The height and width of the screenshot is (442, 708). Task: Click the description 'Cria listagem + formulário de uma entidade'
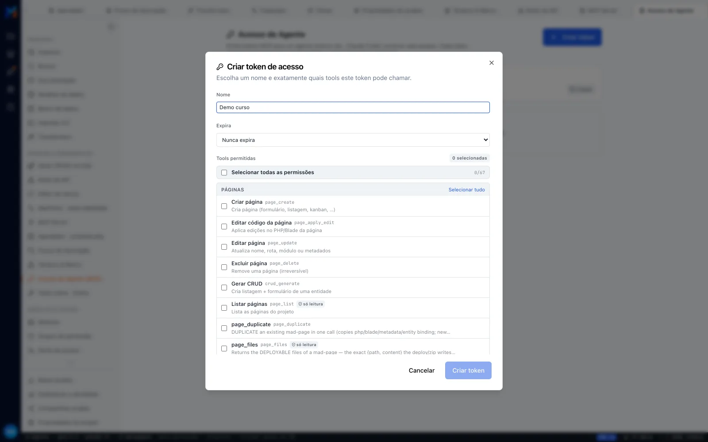tap(281, 292)
